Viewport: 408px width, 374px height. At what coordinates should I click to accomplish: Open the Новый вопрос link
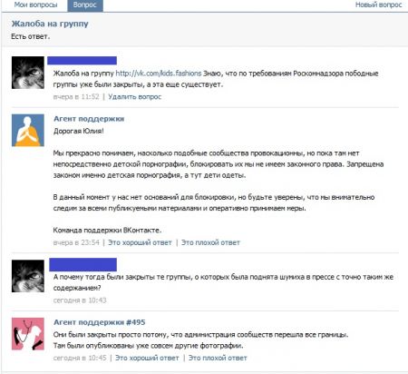pyautogui.click(x=378, y=5)
